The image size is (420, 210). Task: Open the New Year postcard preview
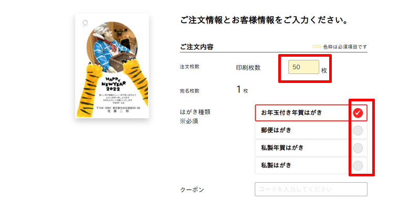click(112, 66)
